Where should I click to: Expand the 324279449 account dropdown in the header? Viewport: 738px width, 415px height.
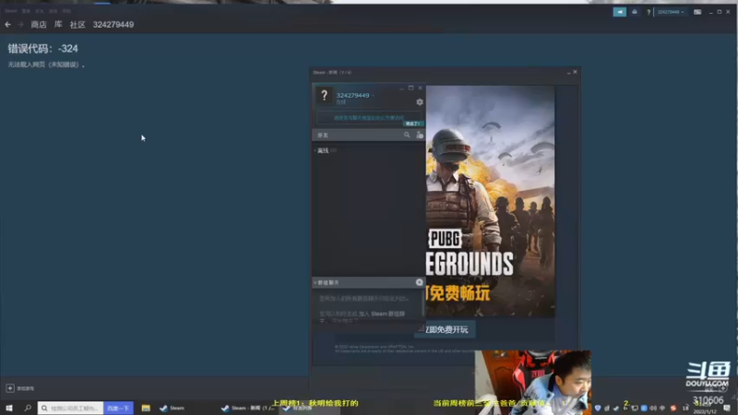tap(671, 12)
